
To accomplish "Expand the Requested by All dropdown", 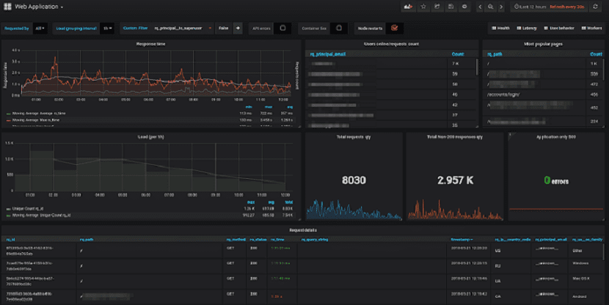I will coord(40,29).
